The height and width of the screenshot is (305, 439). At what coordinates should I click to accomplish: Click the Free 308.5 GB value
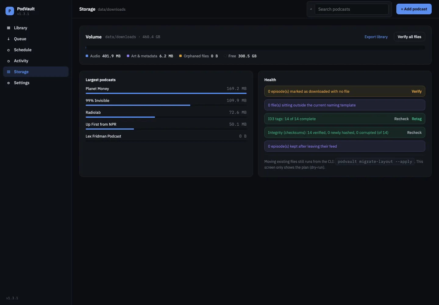click(247, 56)
